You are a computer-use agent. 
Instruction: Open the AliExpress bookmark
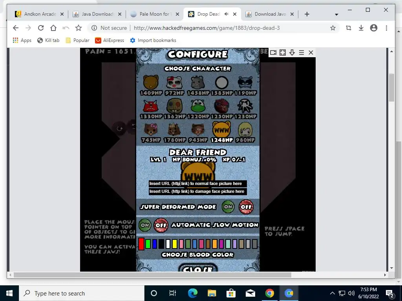pyautogui.click(x=110, y=40)
